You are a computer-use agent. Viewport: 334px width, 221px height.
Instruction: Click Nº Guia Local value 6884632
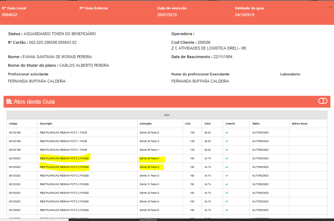[10, 15]
